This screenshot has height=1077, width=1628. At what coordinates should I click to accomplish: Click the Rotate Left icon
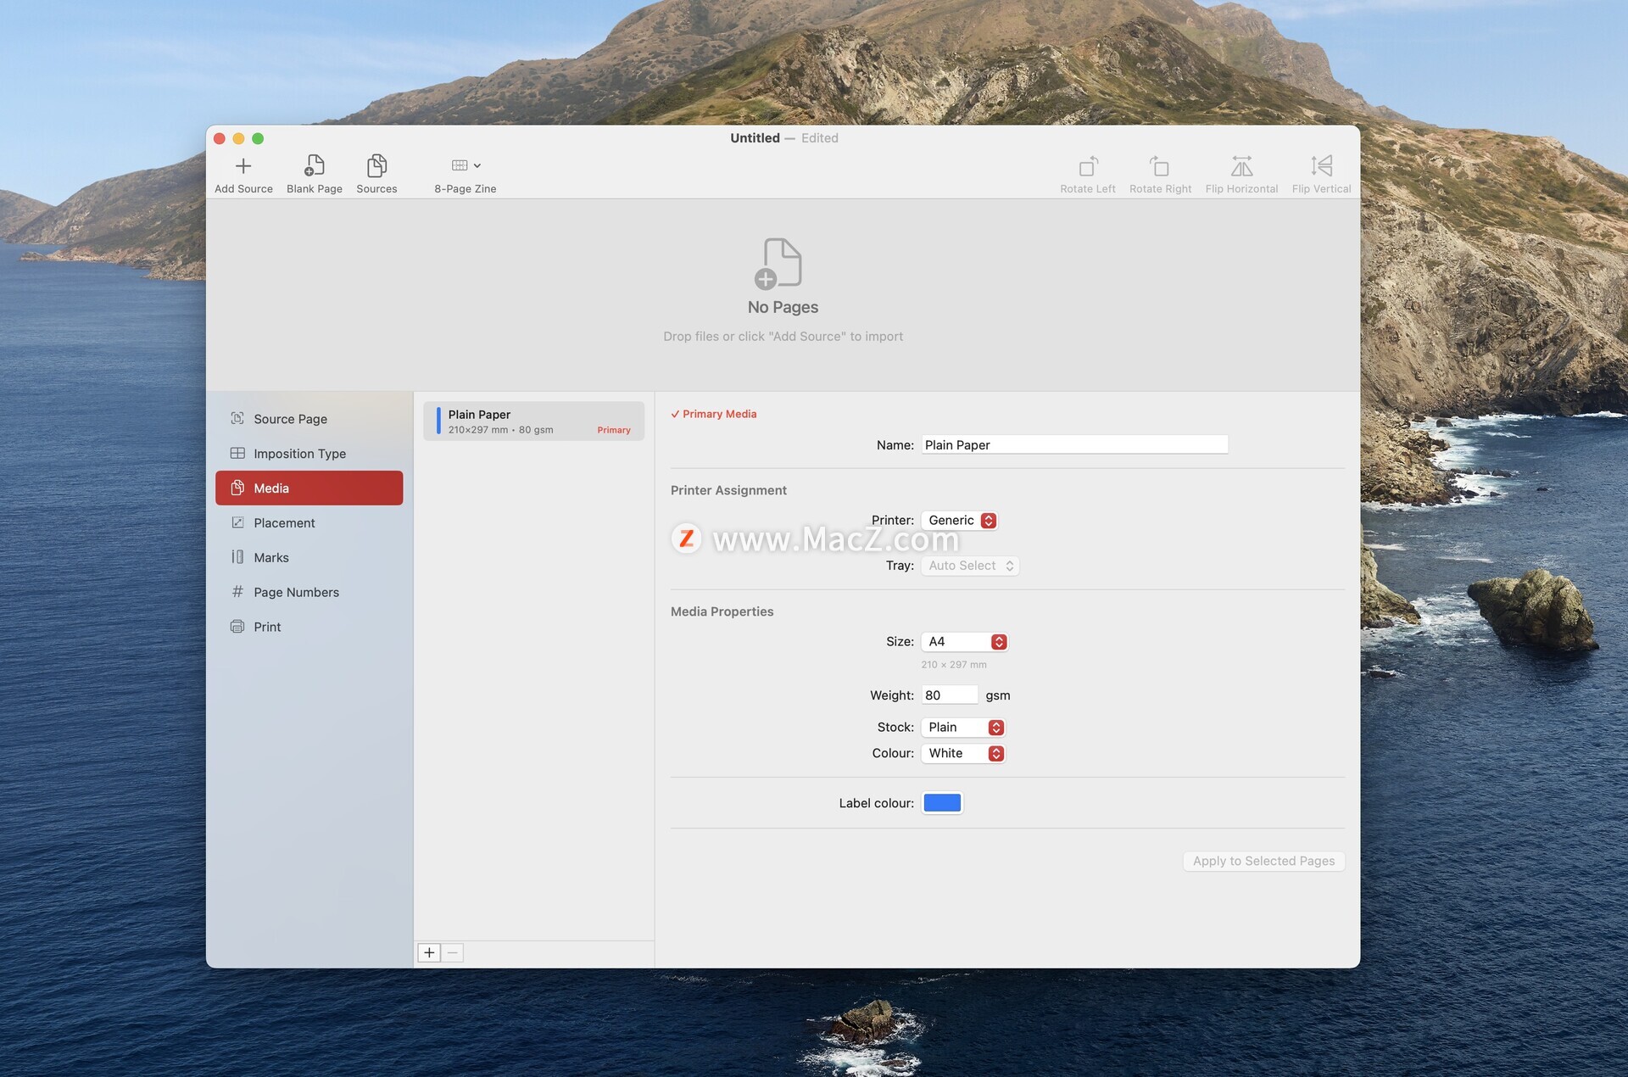tap(1087, 166)
